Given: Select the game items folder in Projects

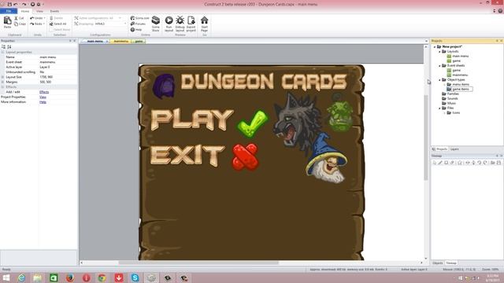Looking at the screenshot, I should pos(461,89).
